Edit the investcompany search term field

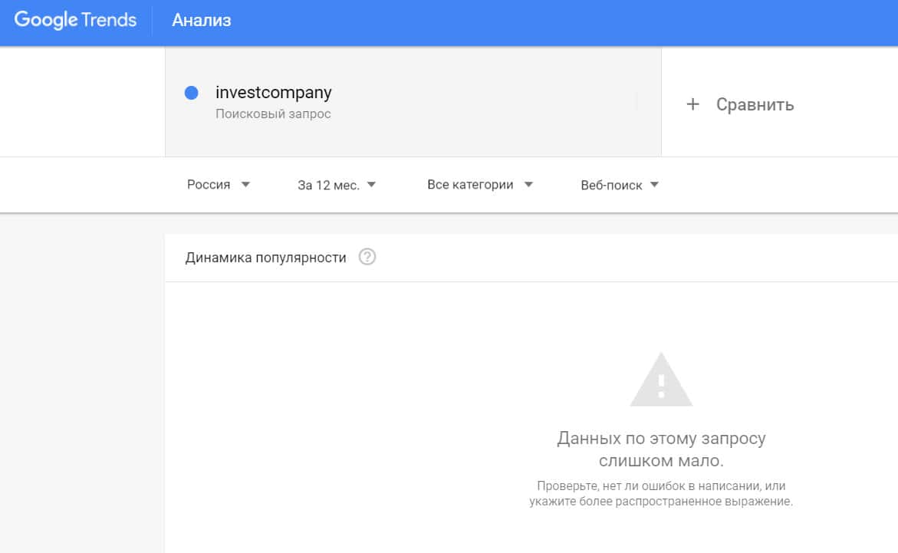coord(274,93)
